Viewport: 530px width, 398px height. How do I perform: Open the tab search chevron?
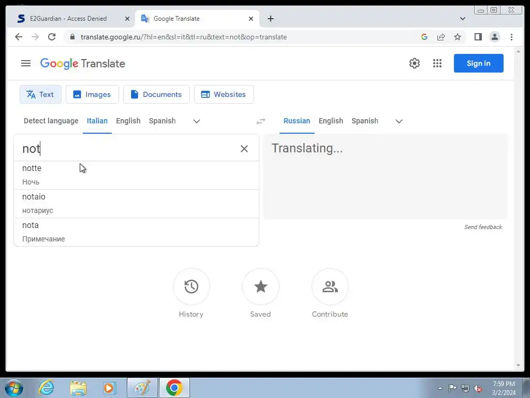click(x=463, y=19)
